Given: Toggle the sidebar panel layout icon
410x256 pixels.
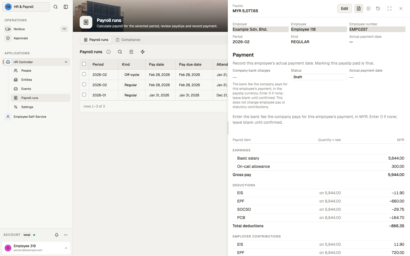Looking at the screenshot, I should pos(66,7).
